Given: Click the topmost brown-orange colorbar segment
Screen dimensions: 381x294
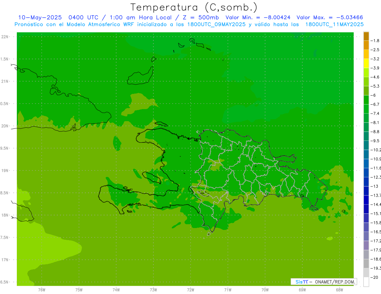Looking at the screenshot, I should pyautogui.click(x=366, y=36).
